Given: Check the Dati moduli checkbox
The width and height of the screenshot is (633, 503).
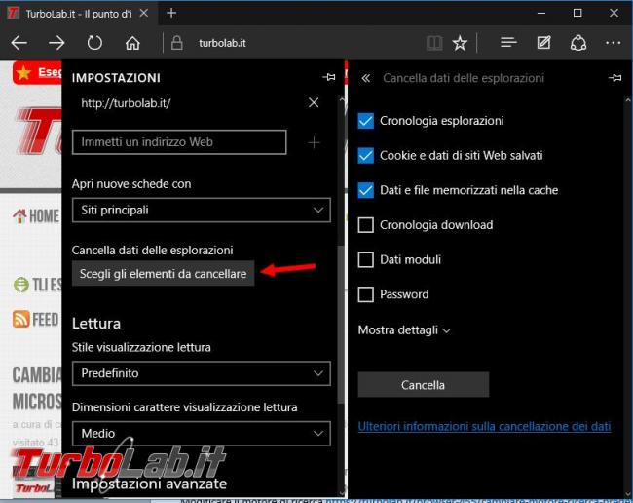Looking at the screenshot, I should (366, 259).
